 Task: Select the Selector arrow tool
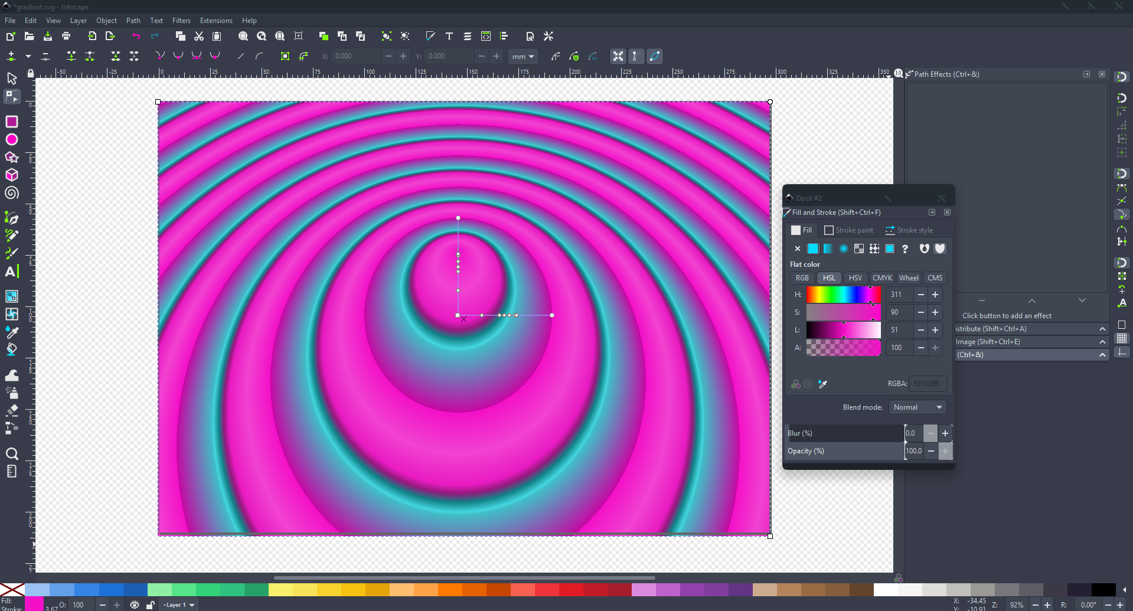(x=11, y=79)
